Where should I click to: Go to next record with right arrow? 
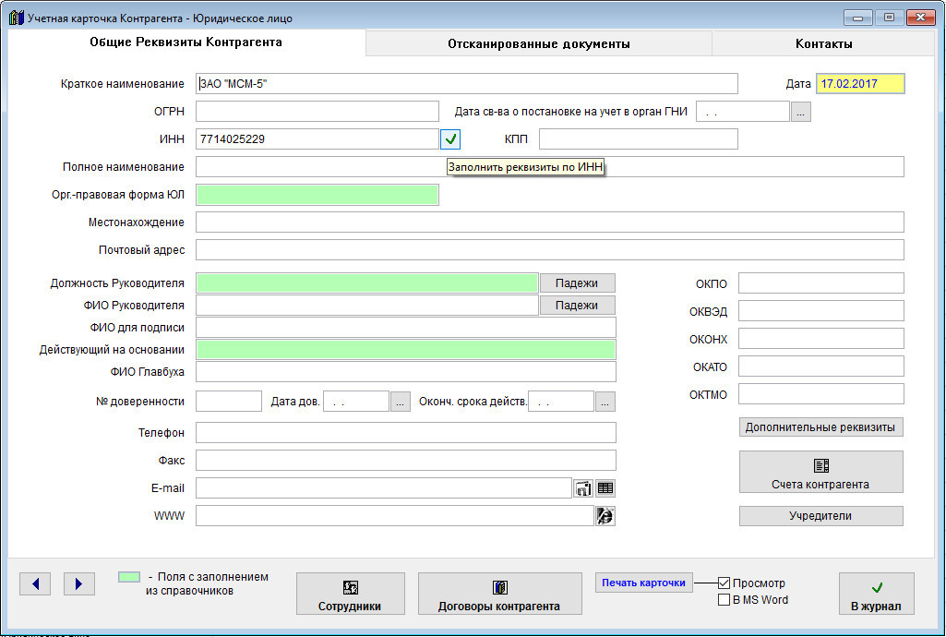point(79,583)
